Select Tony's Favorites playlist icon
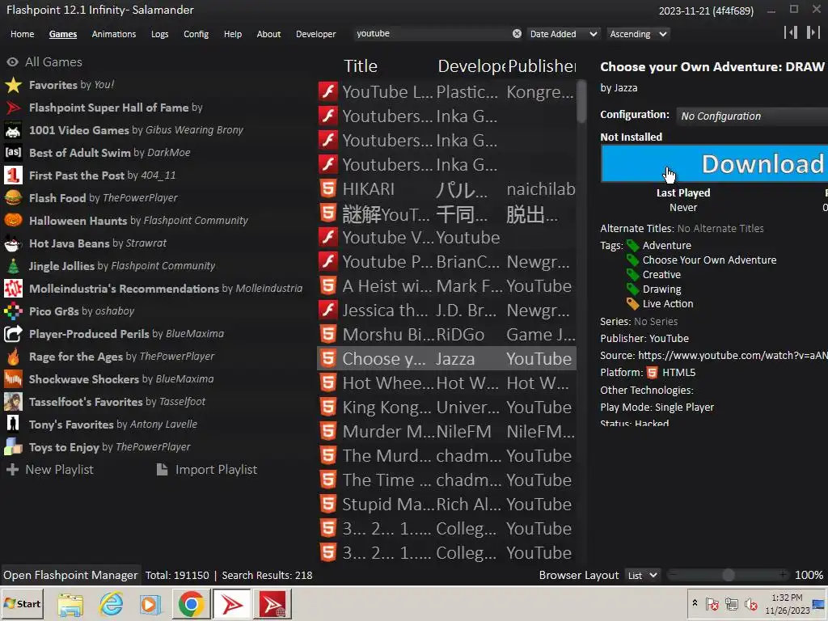Image resolution: width=828 pixels, height=621 pixels. (x=13, y=424)
